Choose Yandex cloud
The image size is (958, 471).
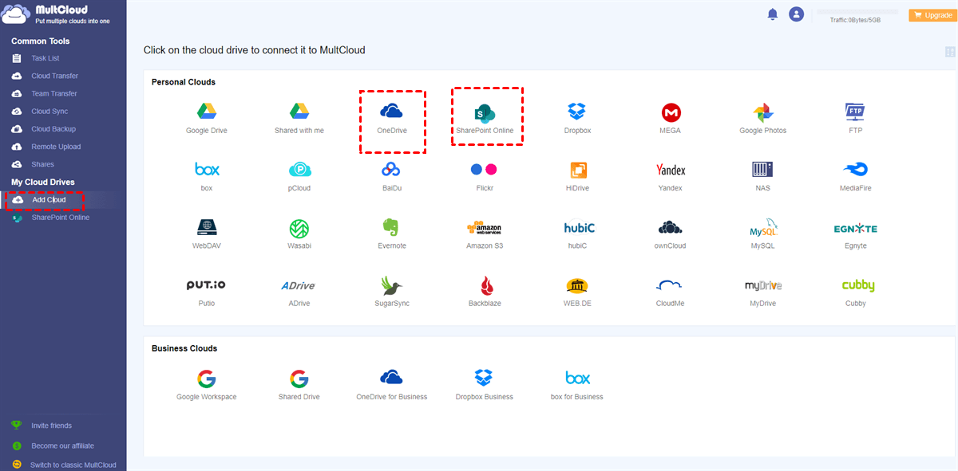coord(671,176)
